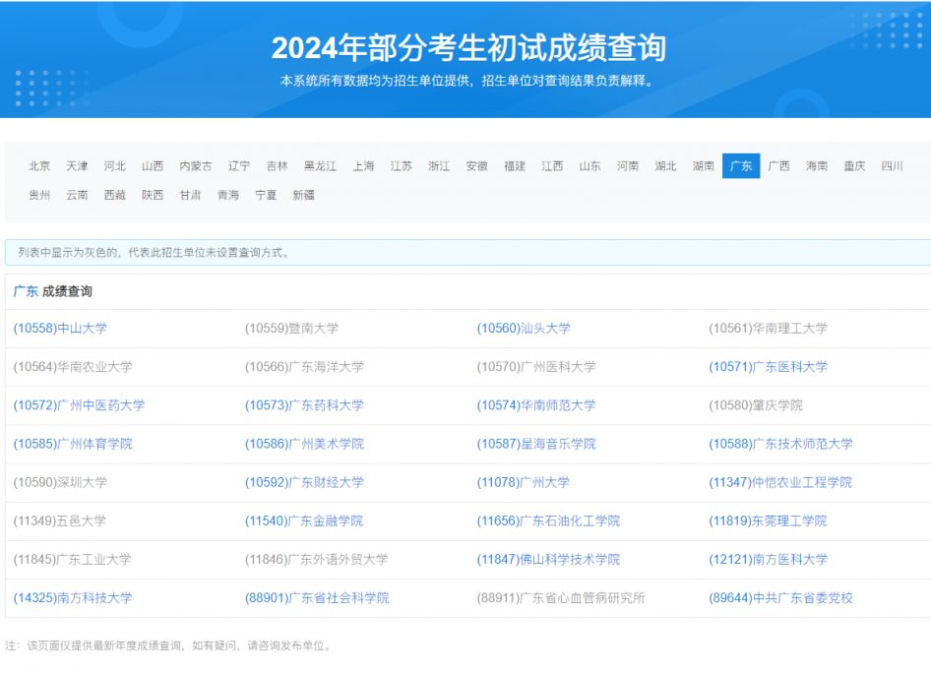The image size is (931, 673).
Task: Switch to the 甘肃 province tab
Action: point(191,195)
